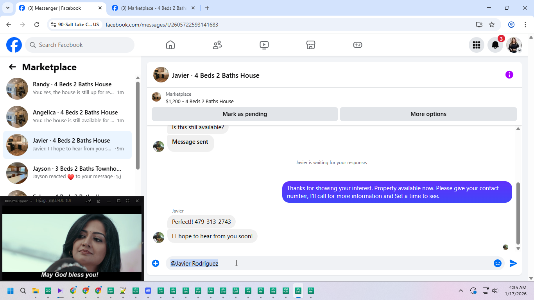This screenshot has height=300, width=534.
Task: Open the Jayson 3 Beds 2 Baths Townhouse chat
Action: [x=67, y=173]
